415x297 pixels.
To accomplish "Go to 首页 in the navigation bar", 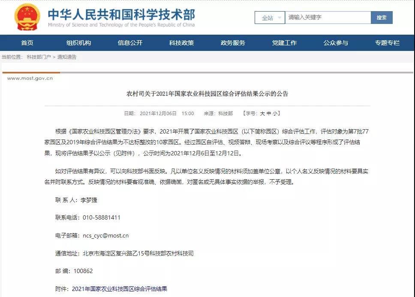I will pyautogui.click(x=27, y=43).
